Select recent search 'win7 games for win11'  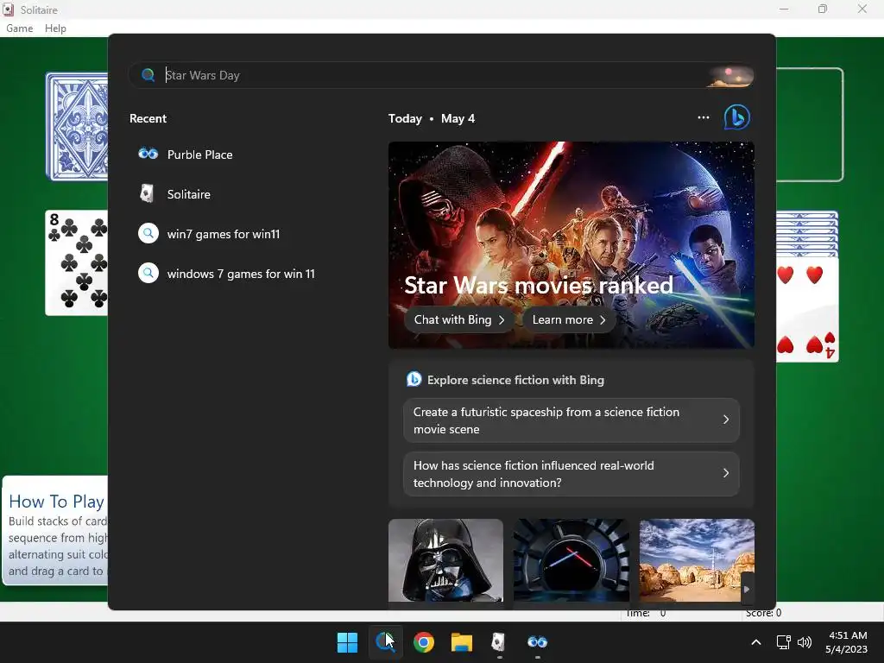coord(209,234)
